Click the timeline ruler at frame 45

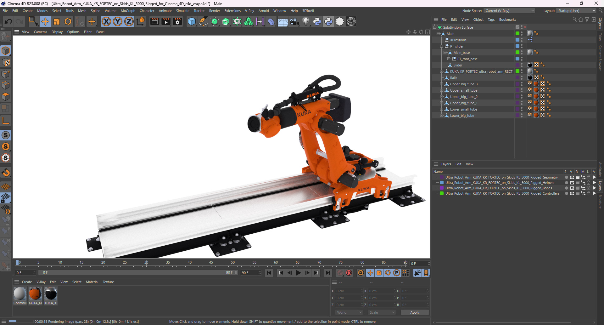point(211,263)
